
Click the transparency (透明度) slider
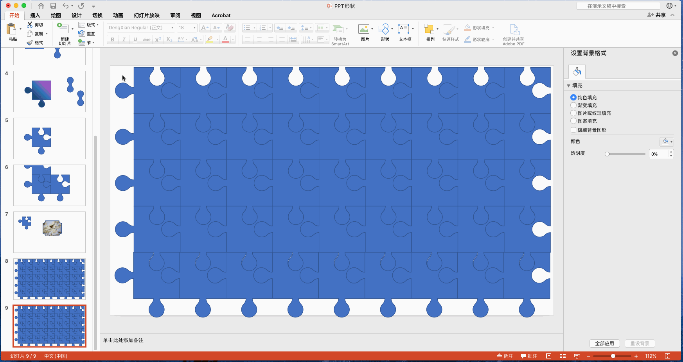(625, 154)
